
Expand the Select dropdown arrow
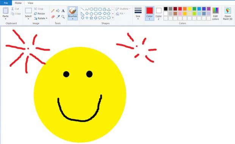click(28, 19)
